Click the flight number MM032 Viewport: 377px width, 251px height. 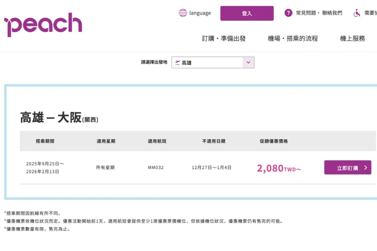point(156,168)
